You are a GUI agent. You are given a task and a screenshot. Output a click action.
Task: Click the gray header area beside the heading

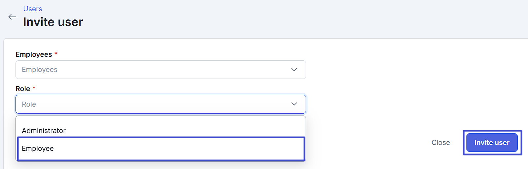(x=297, y=20)
